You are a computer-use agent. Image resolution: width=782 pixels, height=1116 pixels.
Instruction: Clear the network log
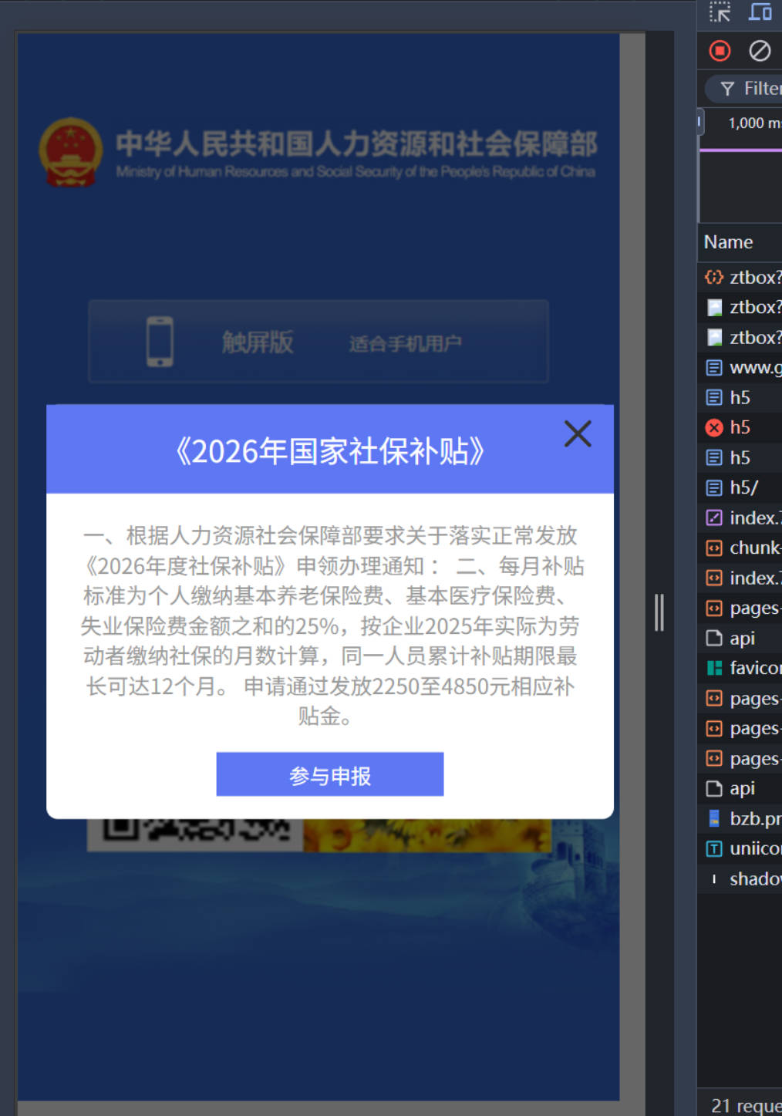[x=760, y=51]
